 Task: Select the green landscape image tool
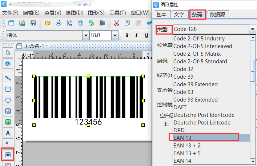tap(8, 122)
